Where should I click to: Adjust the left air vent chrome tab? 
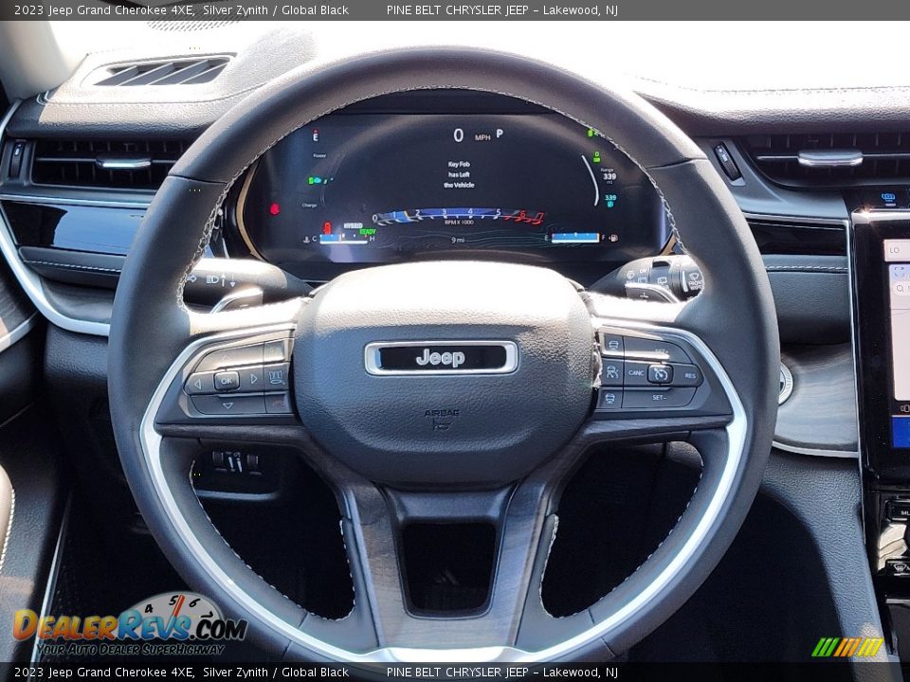click(123, 163)
